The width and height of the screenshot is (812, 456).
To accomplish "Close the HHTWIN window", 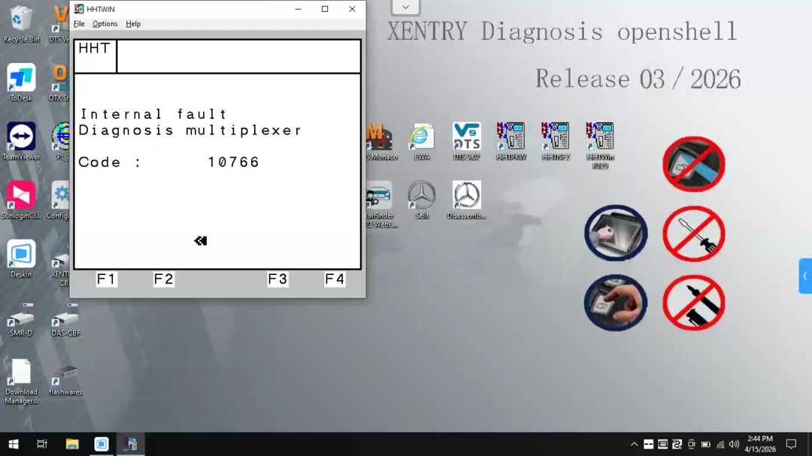I will 352,9.
